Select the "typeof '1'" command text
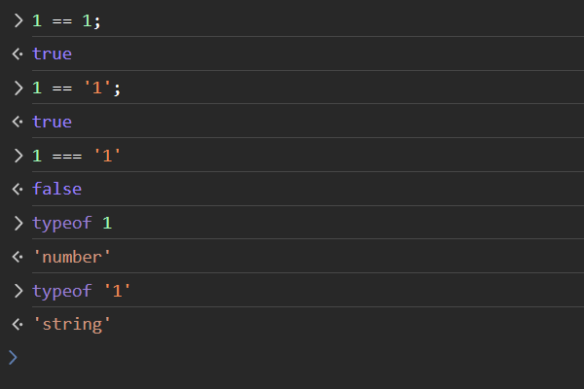The height and width of the screenshot is (389, 584). tap(82, 291)
